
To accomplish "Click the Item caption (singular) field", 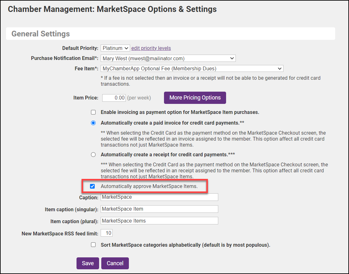I will [x=159, y=209].
